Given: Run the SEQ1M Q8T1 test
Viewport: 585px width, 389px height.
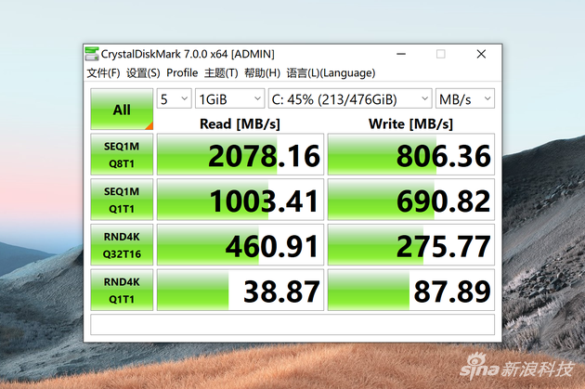Looking at the screenshot, I should click(122, 155).
